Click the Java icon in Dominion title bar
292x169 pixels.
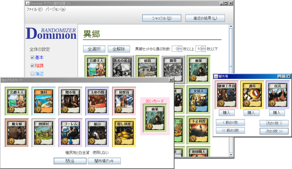28,3
